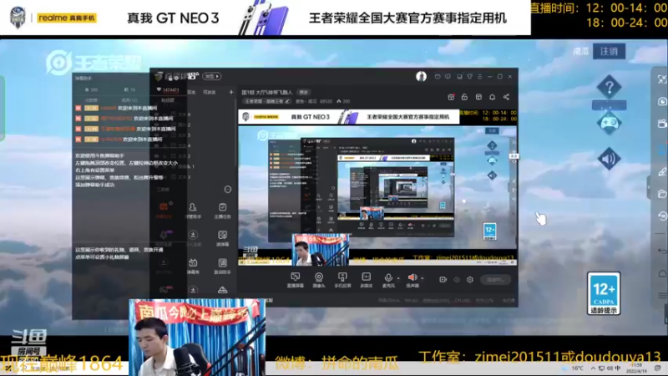The height and width of the screenshot is (376, 668).
Task: Start recording with the camcorder icon
Action: coord(443,280)
